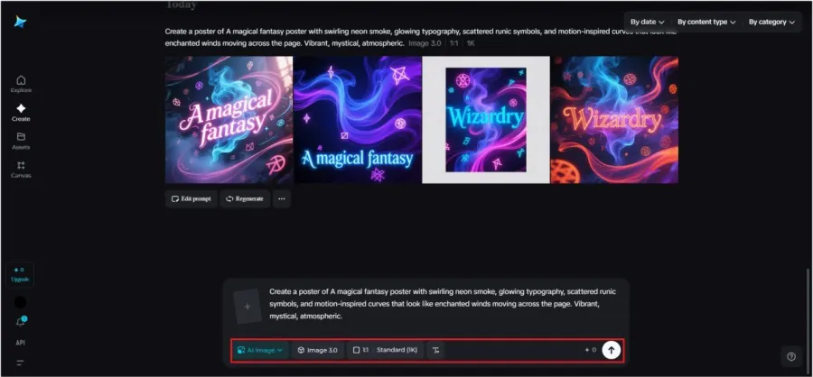Open the three-dot more options menu
The width and height of the screenshot is (813, 377).
[x=282, y=198]
